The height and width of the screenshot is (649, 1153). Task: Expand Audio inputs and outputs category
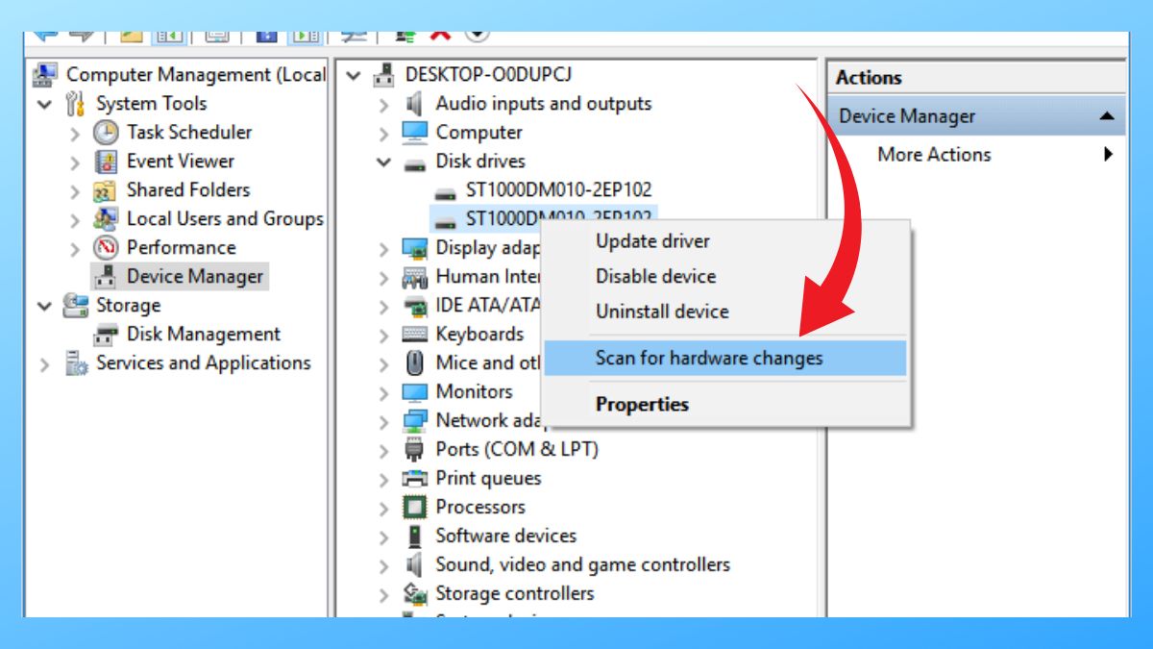384,105
